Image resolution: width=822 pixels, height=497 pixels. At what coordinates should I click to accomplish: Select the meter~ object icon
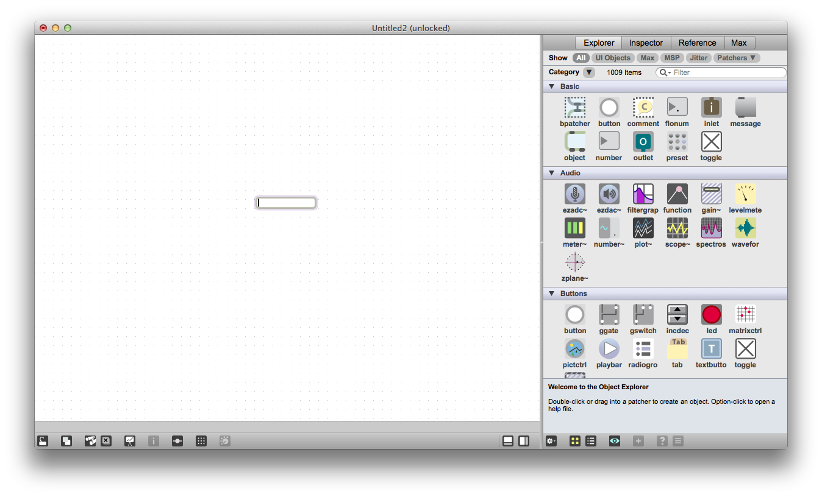point(574,228)
